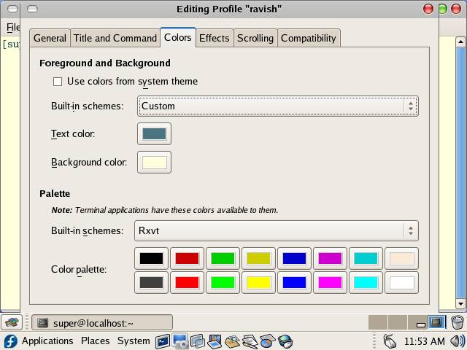467x350 pixels.
Task: Open the Applications menu
Action: tap(47, 341)
